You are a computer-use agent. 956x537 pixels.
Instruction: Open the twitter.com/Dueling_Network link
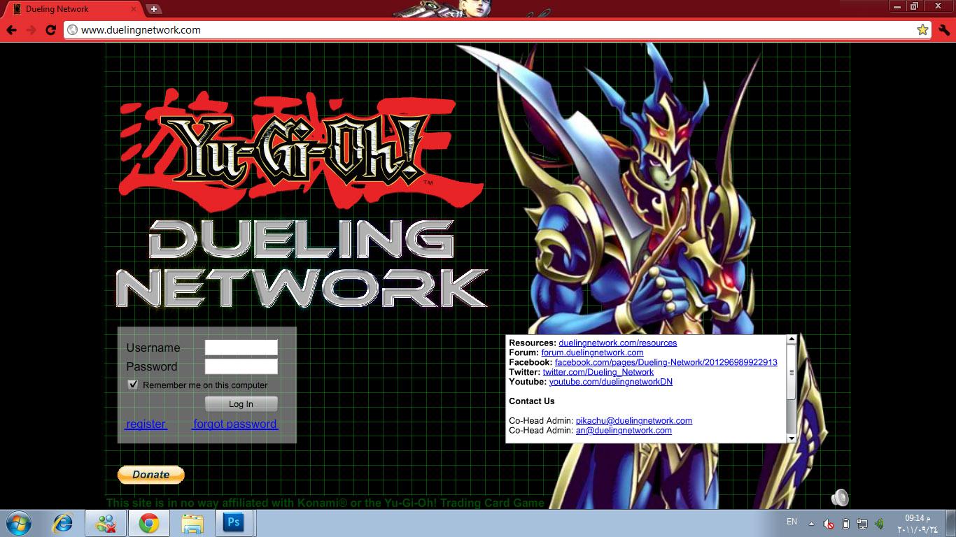click(x=598, y=372)
